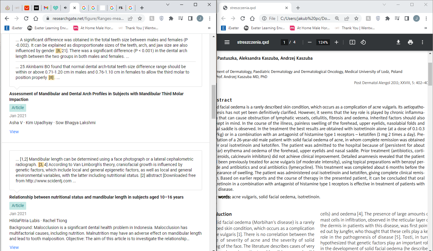Close the active ResearchGate tab
Screen dimensions: 433x251
coord(74,8)
